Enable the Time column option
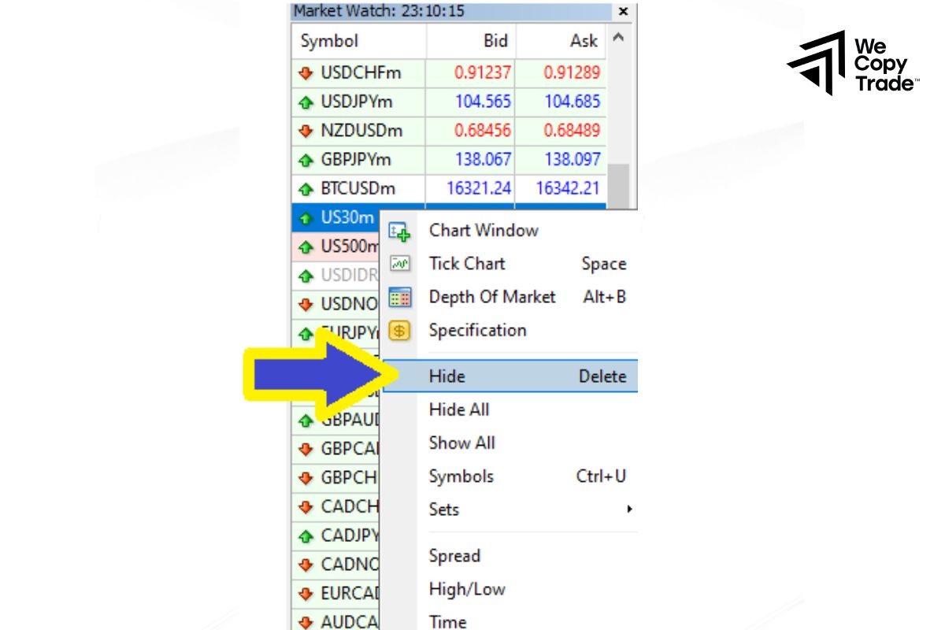The image size is (945, 630). [447, 621]
